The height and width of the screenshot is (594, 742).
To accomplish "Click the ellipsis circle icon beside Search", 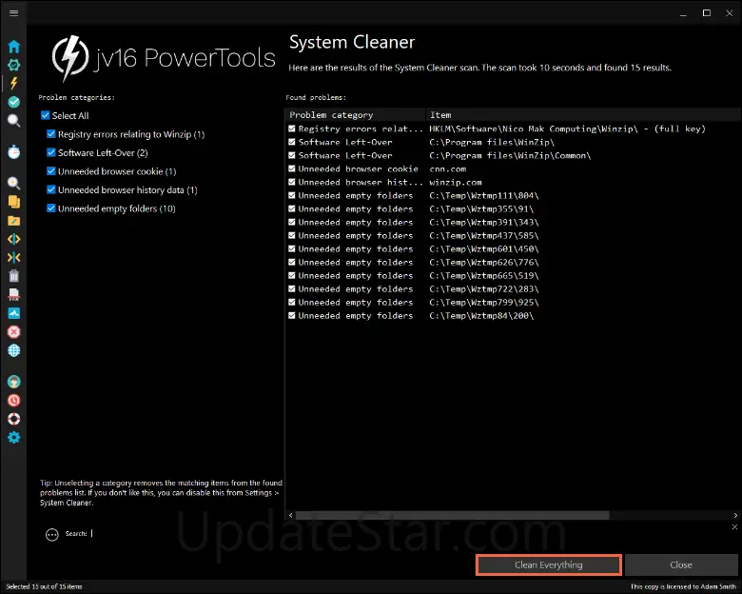I will pos(52,534).
